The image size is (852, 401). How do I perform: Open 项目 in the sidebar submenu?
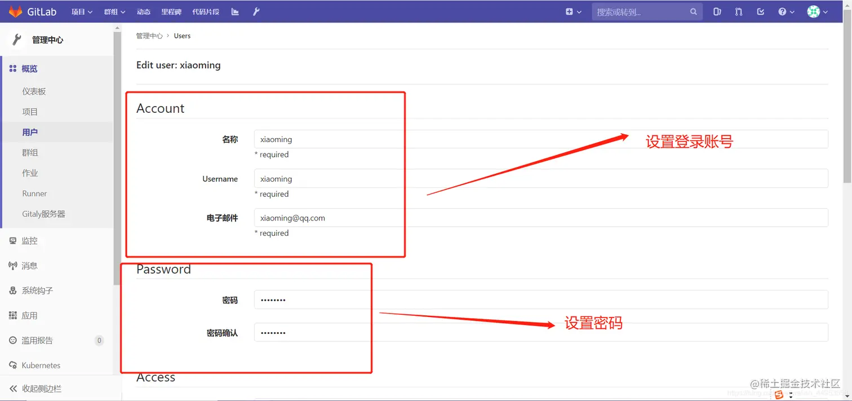pos(30,112)
